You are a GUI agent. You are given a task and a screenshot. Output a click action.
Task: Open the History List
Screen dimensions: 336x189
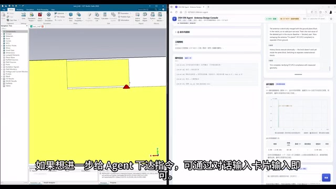97,17
